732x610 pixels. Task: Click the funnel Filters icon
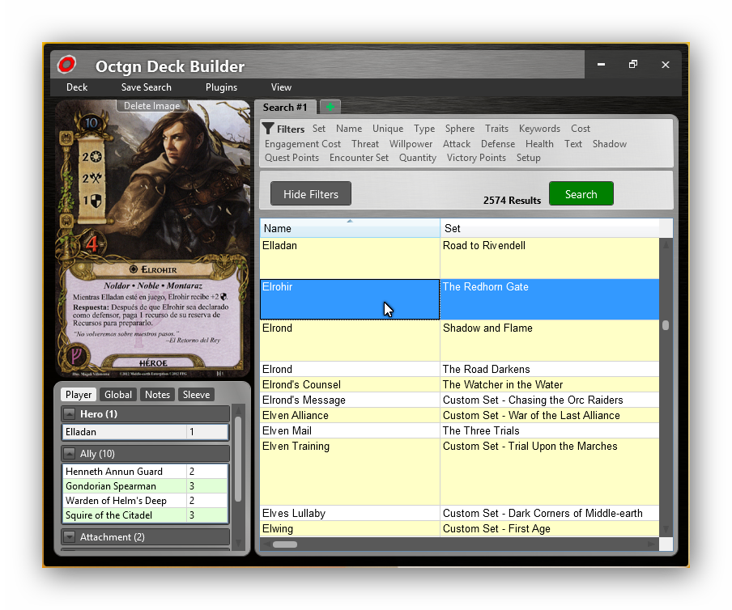pyautogui.click(x=268, y=129)
